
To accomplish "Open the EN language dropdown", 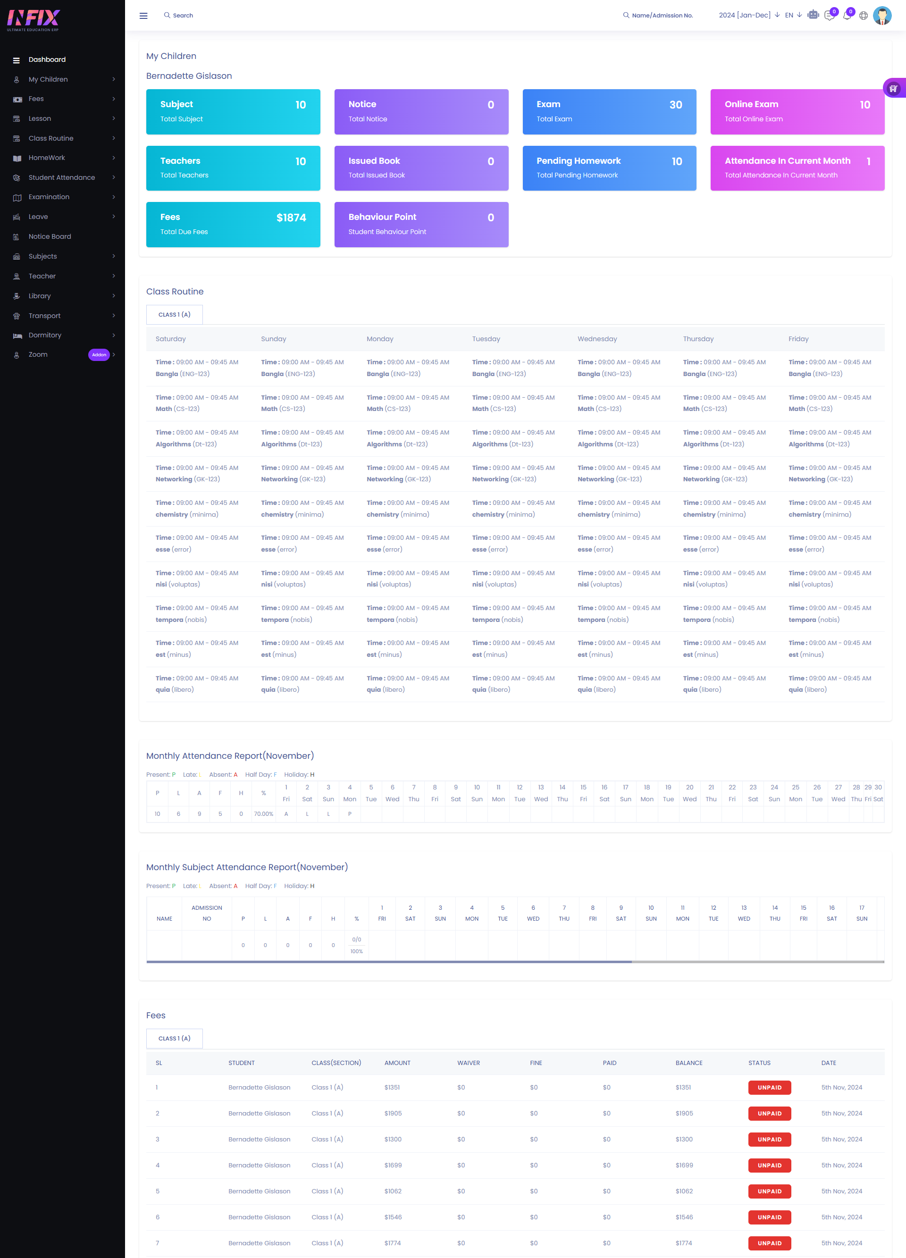I will pos(793,15).
